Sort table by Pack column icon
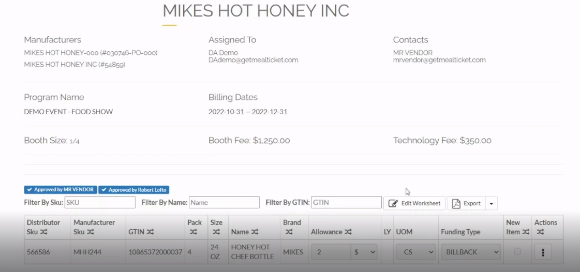This screenshot has height=272, width=580. (x=193, y=232)
